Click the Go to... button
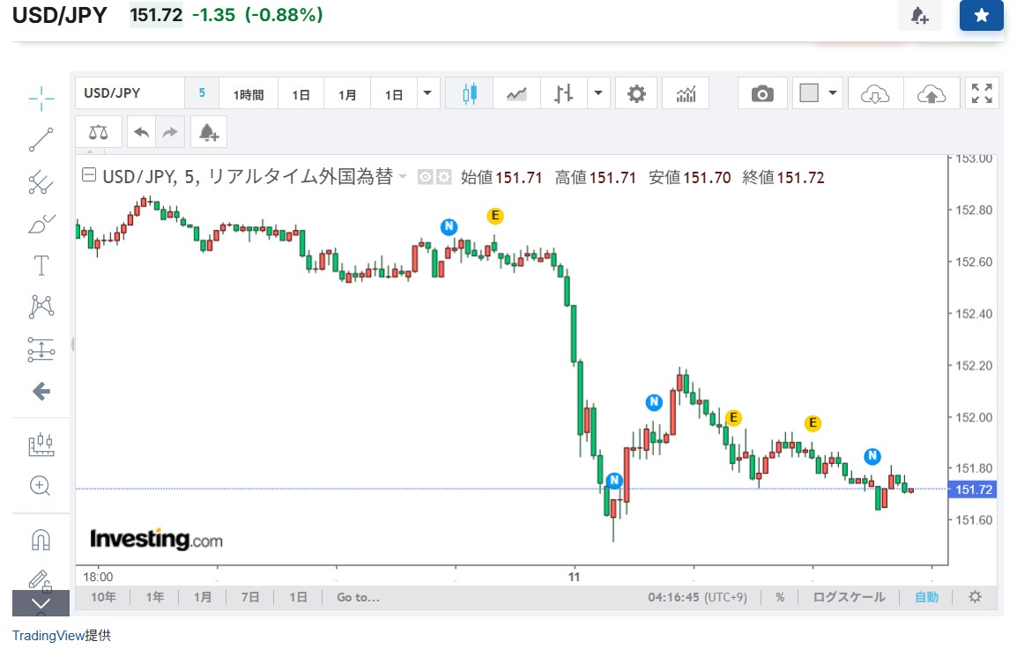Screen dimensions: 1017x649 (358, 597)
